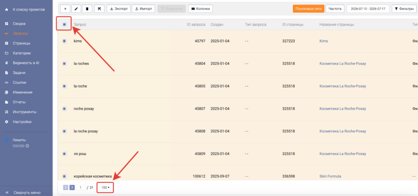Click the previous page arrow in pagination
Screen dimensions: 418x196
(x=66, y=187)
